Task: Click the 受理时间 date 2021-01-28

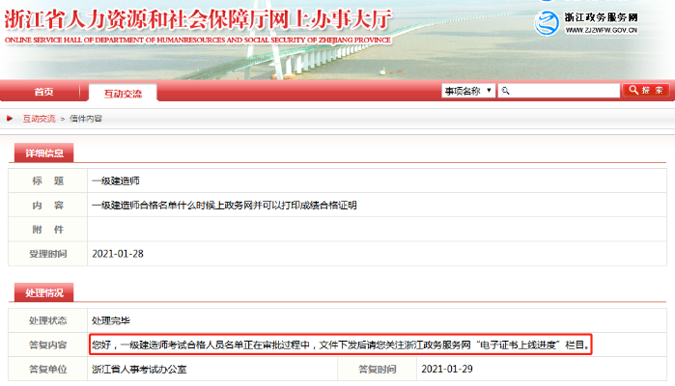Action: click(118, 254)
